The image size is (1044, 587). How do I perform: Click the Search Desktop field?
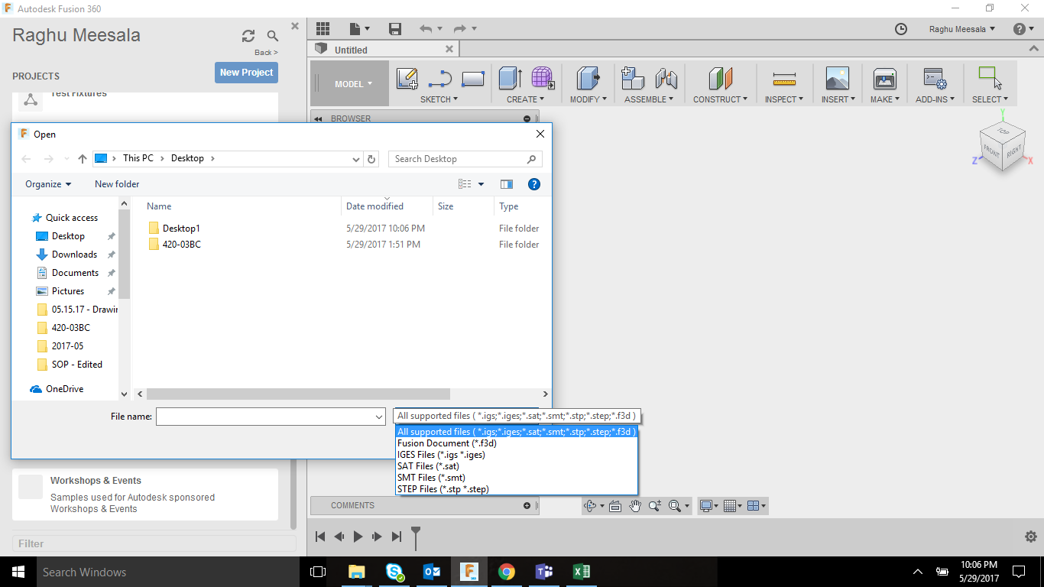pos(465,159)
